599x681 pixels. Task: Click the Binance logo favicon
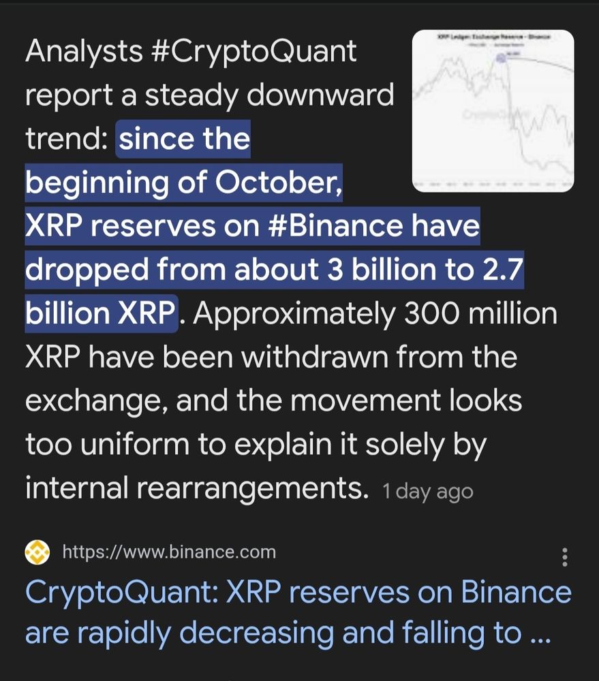coord(37,552)
